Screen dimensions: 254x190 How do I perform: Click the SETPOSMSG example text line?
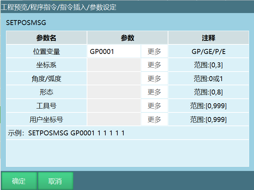click(67, 133)
